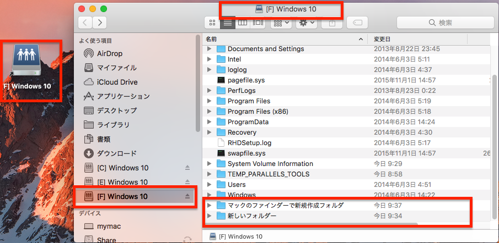
Task: Expand the System Volume Information folder
Action: [209, 164]
